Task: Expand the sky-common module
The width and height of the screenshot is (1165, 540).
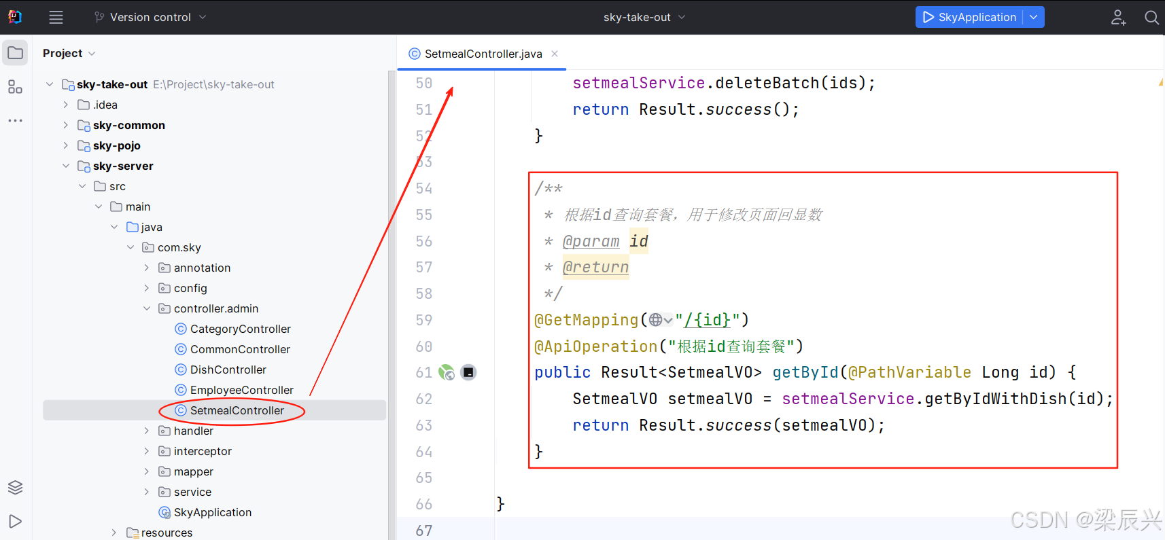Action: pyautogui.click(x=66, y=125)
